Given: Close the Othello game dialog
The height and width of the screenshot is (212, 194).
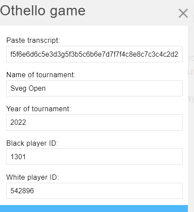Looking at the screenshot, I should [x=183, y=13].
